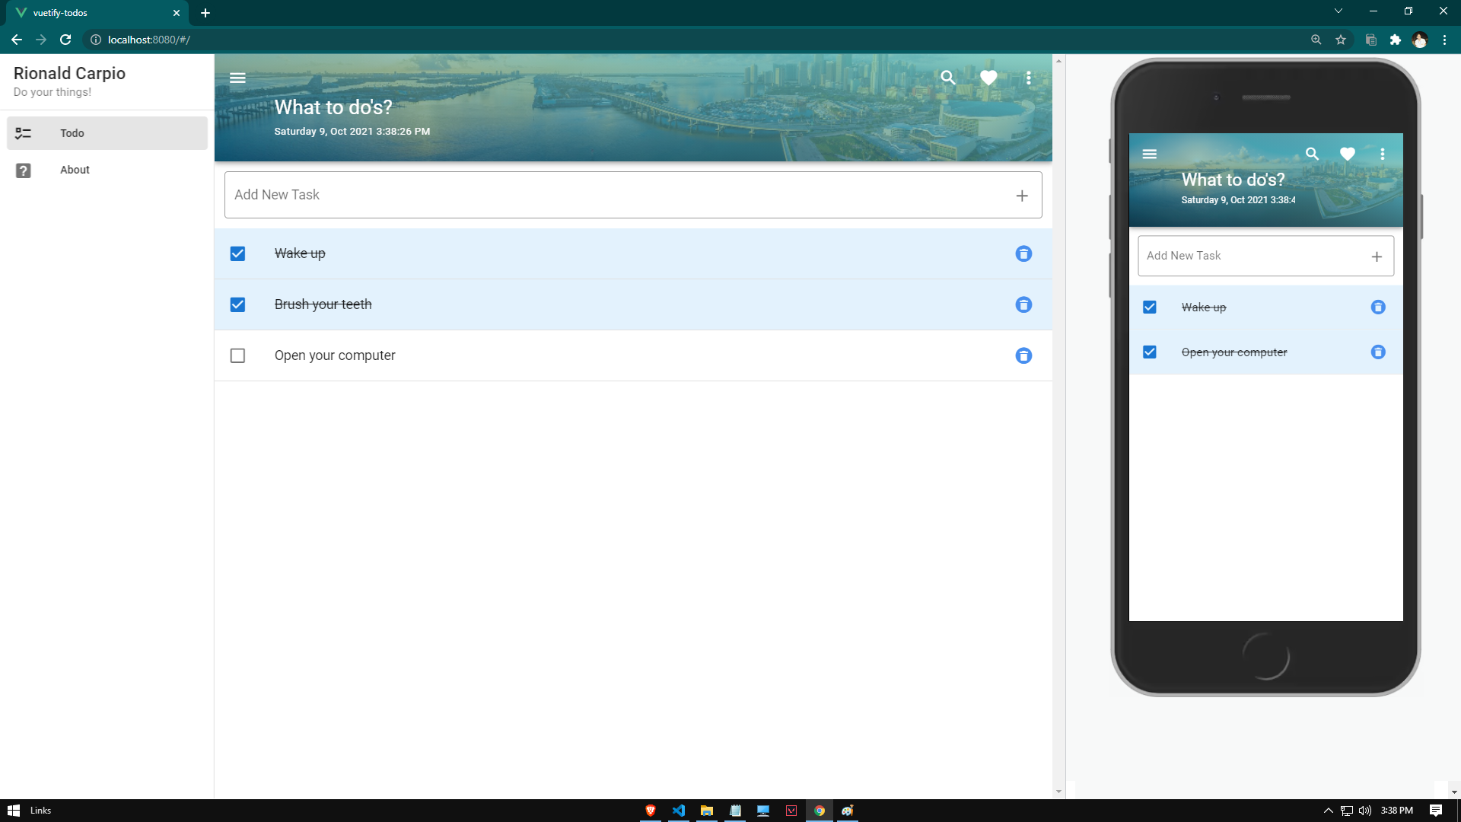Click the Open your computer task text

(335, 355)
